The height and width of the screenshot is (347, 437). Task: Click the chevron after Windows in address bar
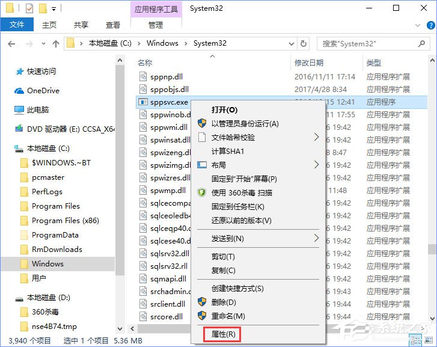point(186,43)
